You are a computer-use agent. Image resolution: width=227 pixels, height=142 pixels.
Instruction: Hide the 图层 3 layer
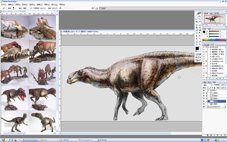(x=204, y=99)
